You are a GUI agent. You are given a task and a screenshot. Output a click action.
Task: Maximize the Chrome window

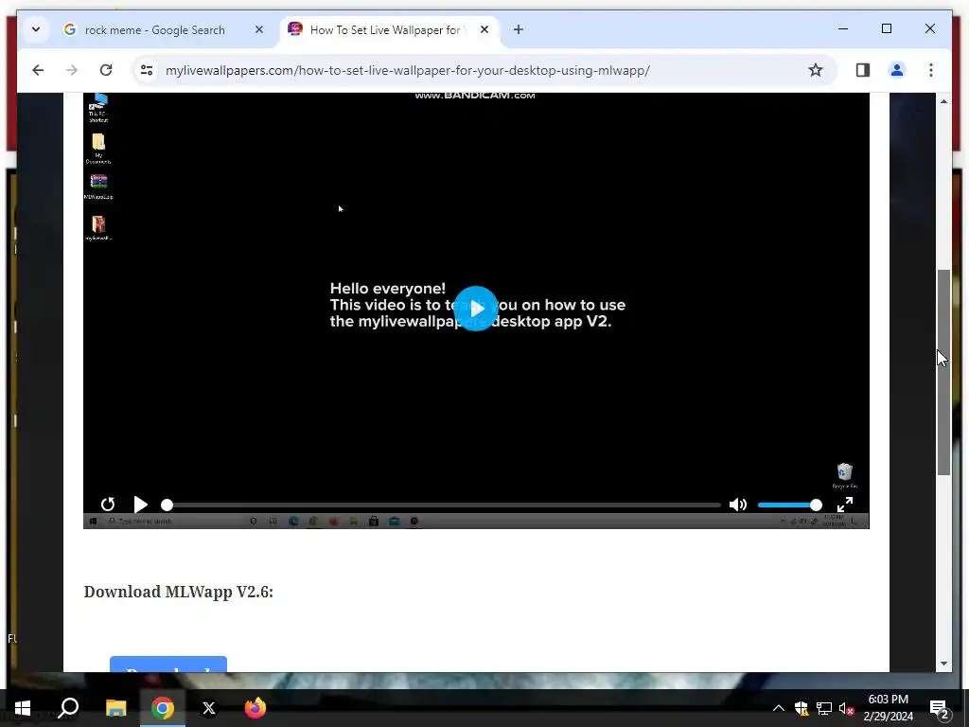coord(886,28)
